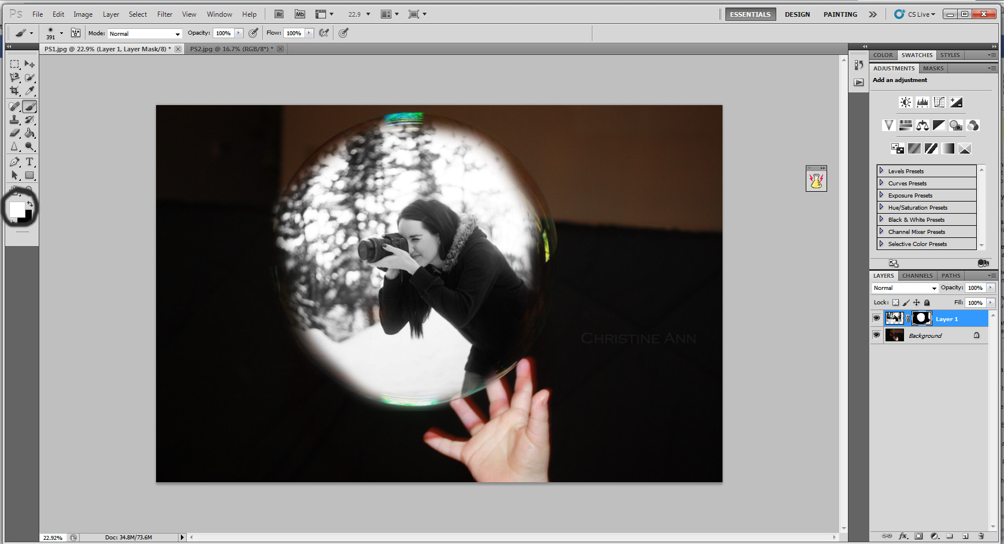
Task: Click the foreground color swatch
Action: coord(17,209)
